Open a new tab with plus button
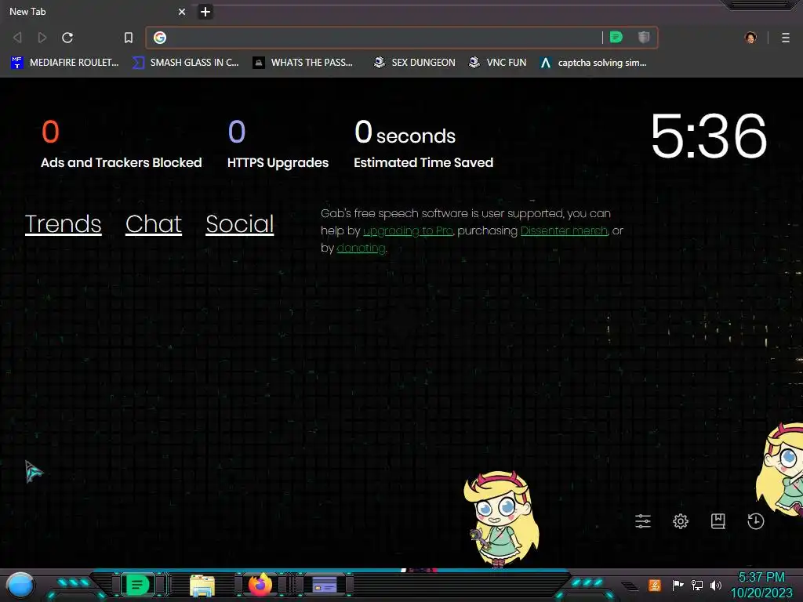The width and height of the screenshot is (803, 602). (x=205, y=11)
